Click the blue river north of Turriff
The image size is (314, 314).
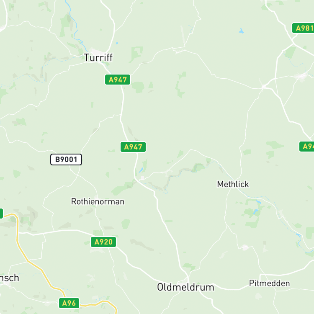tap(73, 24)
